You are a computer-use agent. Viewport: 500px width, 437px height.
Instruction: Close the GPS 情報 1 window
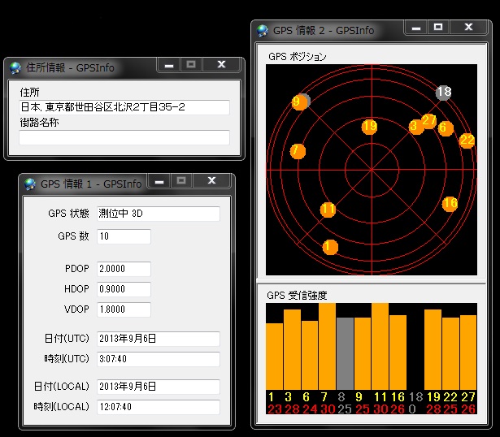(x=211, y=180)
